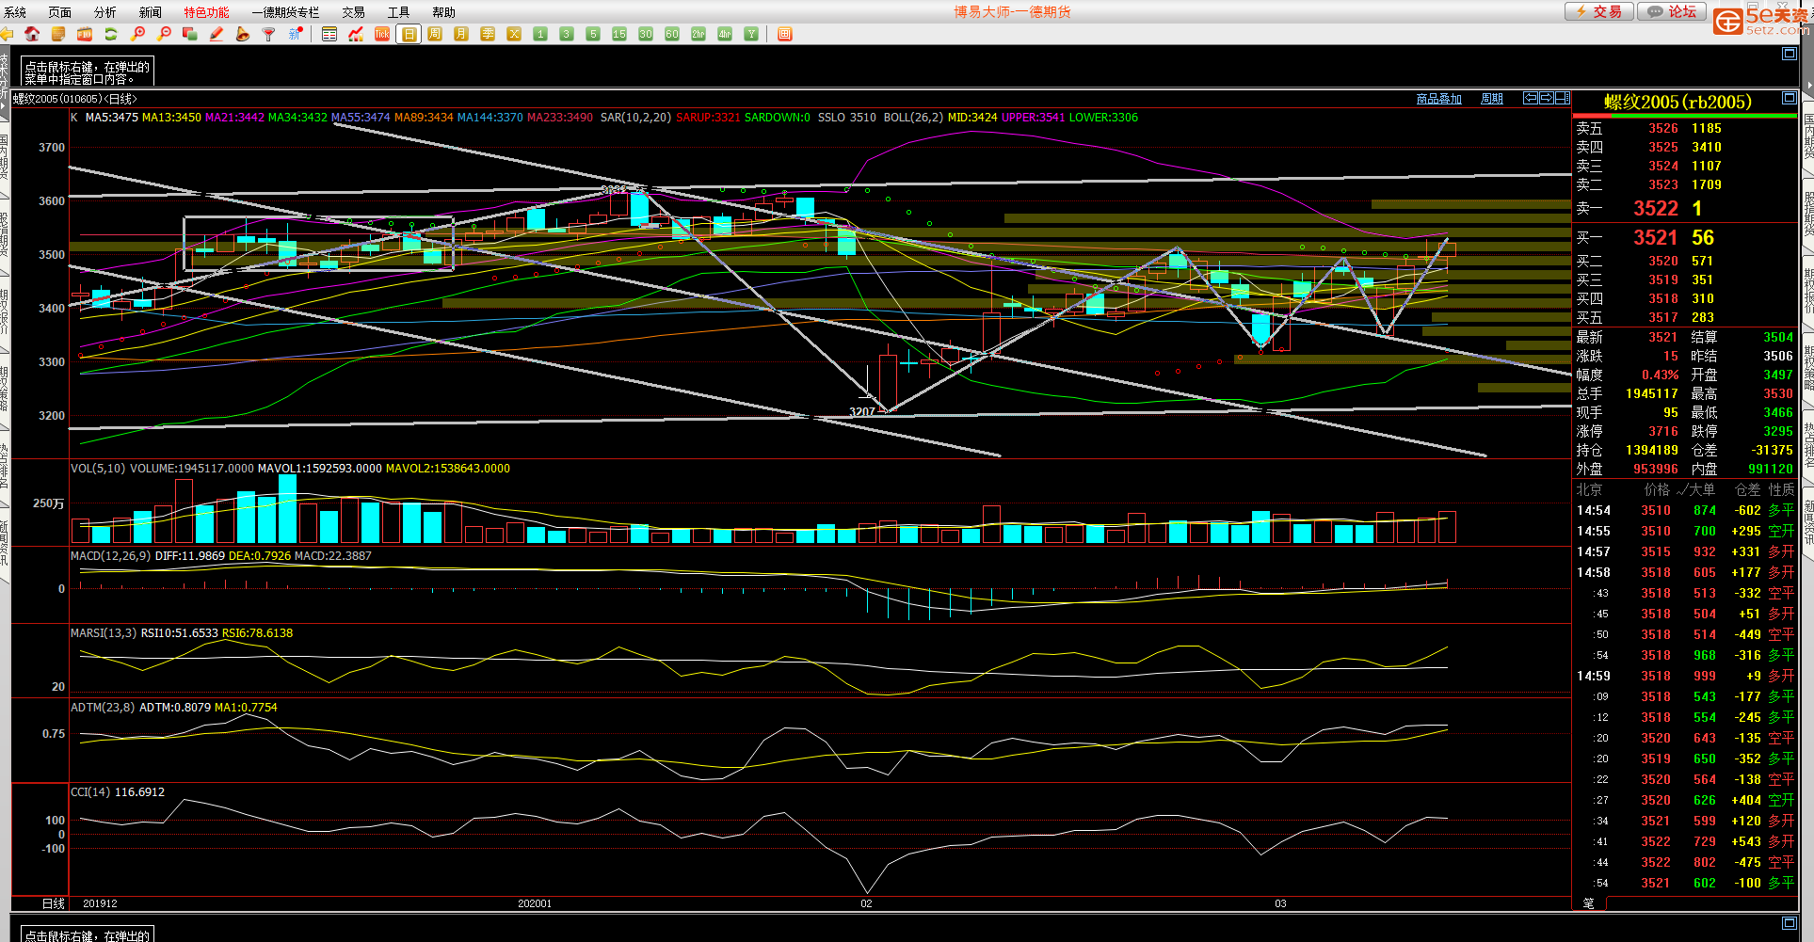Click the red house Home icon

[x=32, y=34]
